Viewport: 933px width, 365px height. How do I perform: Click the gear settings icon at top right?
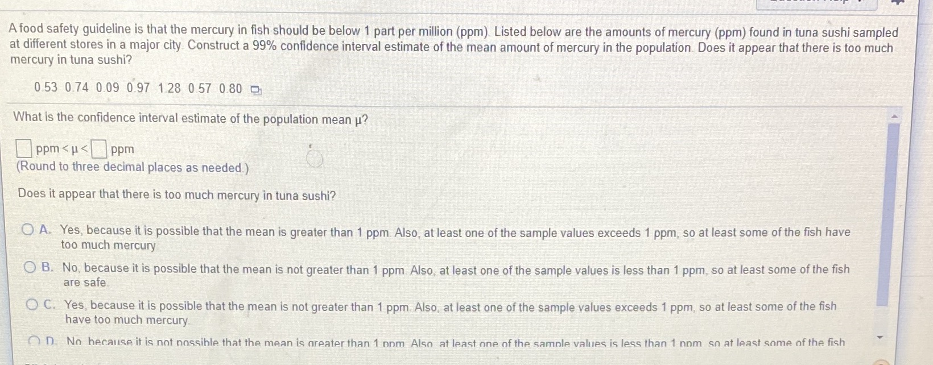[x=898, y=2]
